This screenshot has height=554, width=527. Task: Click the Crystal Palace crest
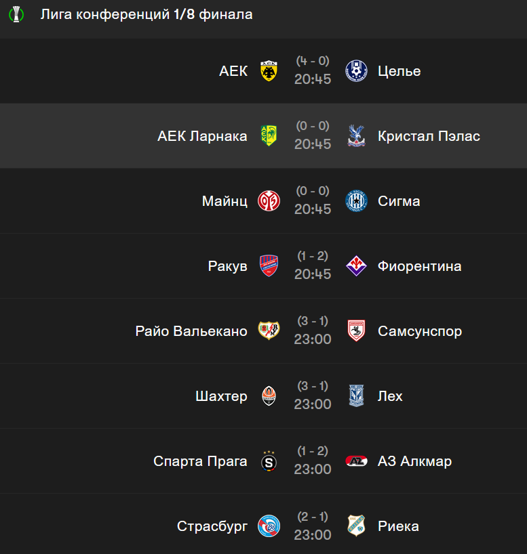click(356, 136)
